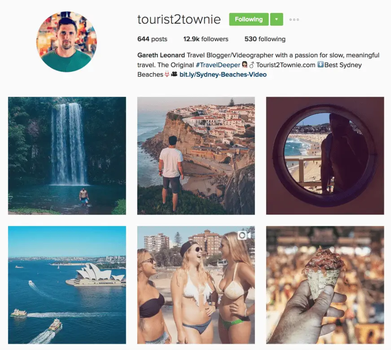391x350 pixels.
Task: Open the porthole beach view photo
Action: [x=325, y=156]
